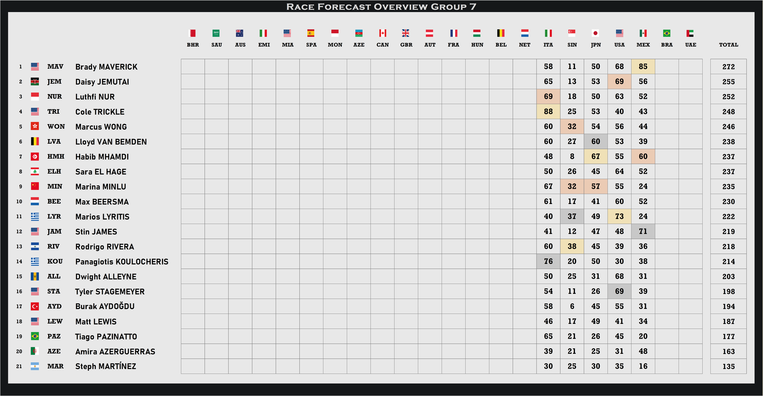Image resolution: width=763 pixels, height=396 pixels.
Task: Open driver name Panagiotis KOULOCHERIS
Action: click(x=122, y=261)
